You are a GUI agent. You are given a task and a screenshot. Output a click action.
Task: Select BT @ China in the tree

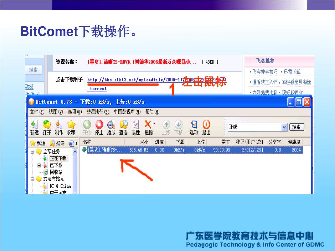pyautogui.click(x=60, y=186)
